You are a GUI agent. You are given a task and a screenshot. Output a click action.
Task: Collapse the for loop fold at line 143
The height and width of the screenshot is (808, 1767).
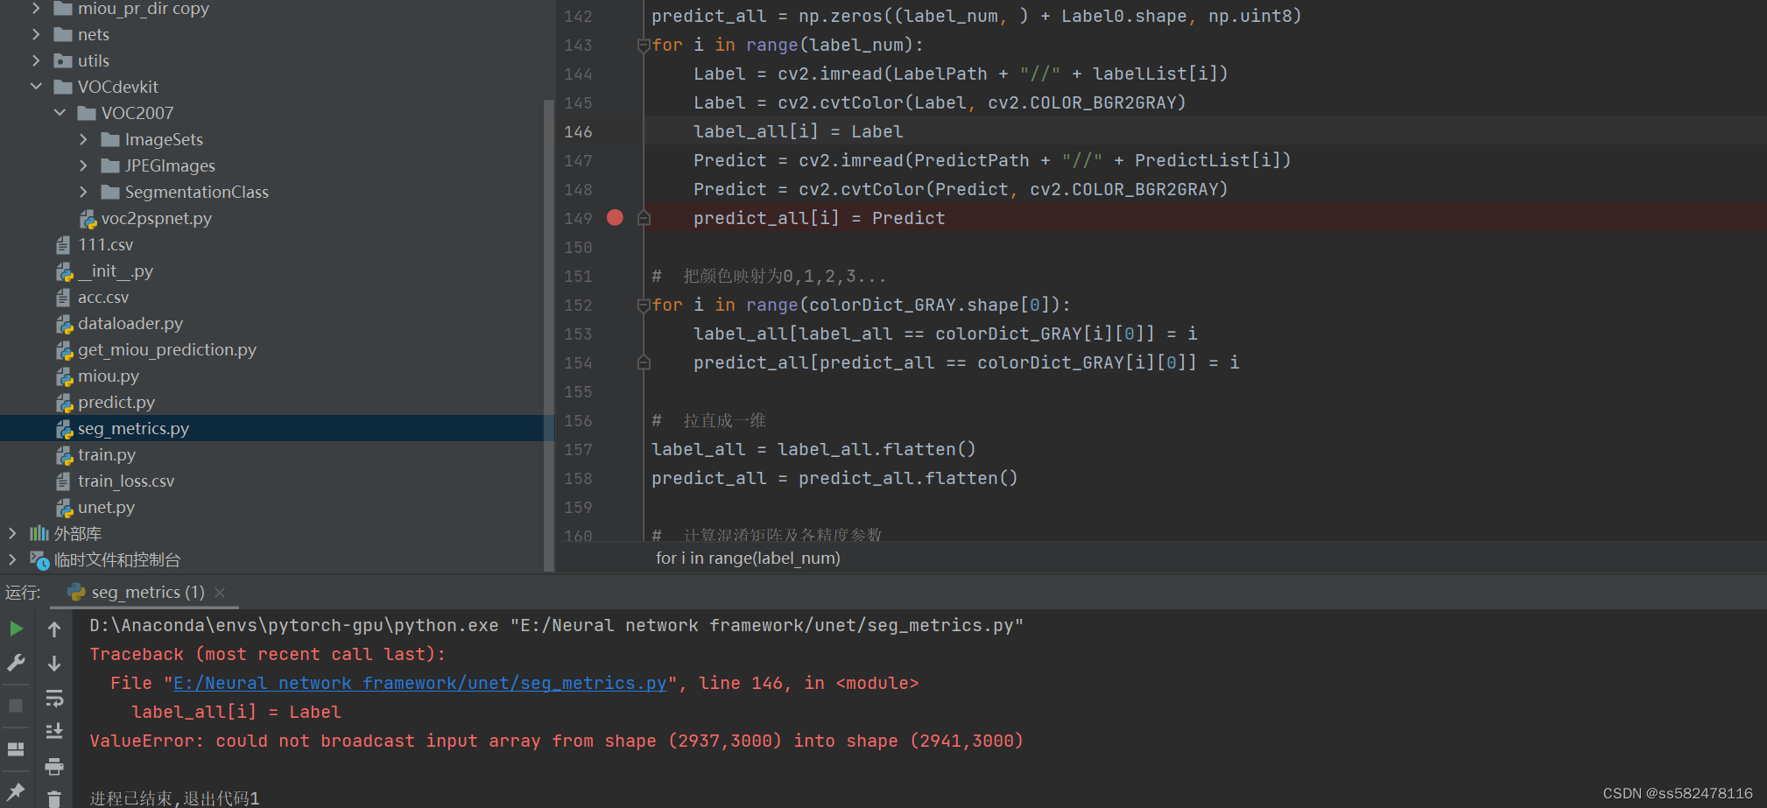coord(644,44)
